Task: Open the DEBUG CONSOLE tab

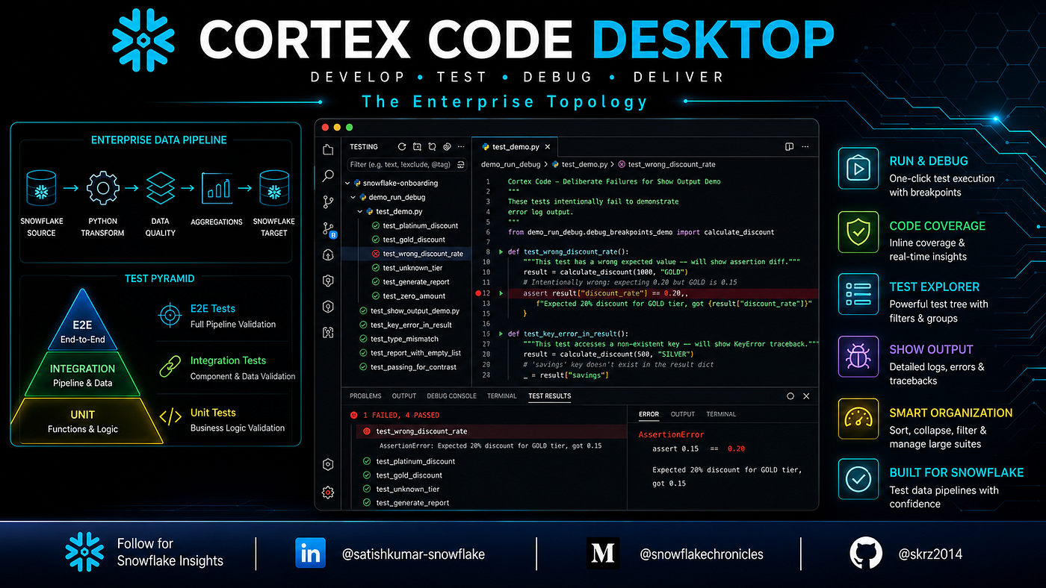Action: [452, 396]
